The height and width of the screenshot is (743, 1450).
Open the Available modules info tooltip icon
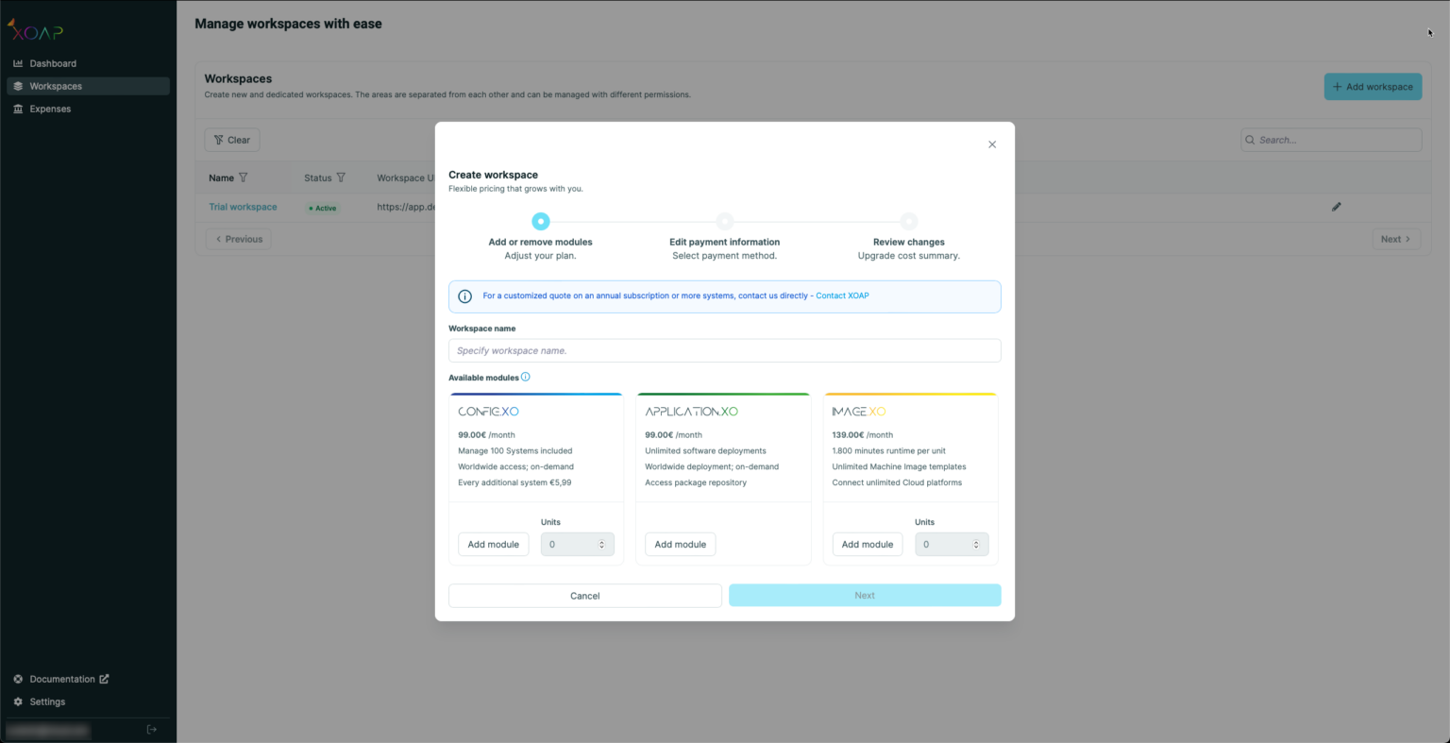click(x=526, y=377)
